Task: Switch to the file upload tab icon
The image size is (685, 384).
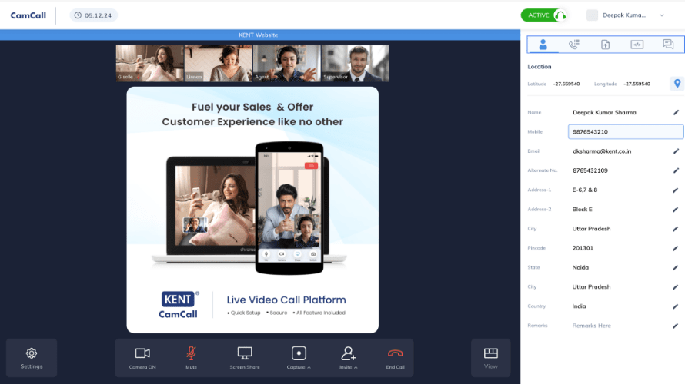Action: [606, 45]
